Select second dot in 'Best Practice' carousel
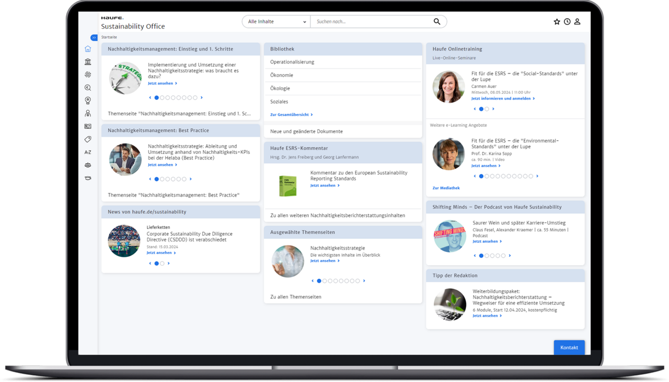Image resolution: width=669 pixels, height=382 pixels. (x=162, y=179)
